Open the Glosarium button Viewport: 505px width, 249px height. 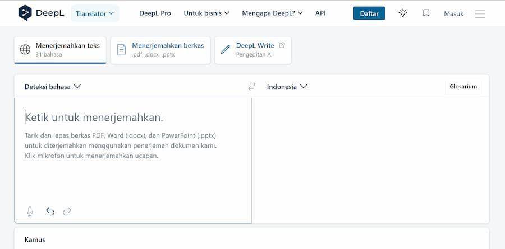coord(463,86)
